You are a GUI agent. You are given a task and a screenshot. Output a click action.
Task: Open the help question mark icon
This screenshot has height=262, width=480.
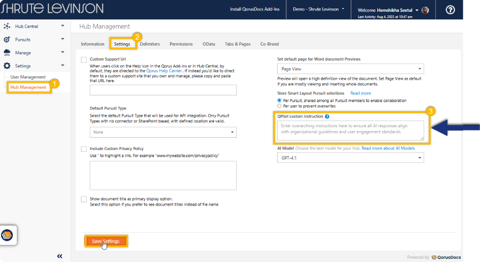pyautogui.click(x=450, y=10)
